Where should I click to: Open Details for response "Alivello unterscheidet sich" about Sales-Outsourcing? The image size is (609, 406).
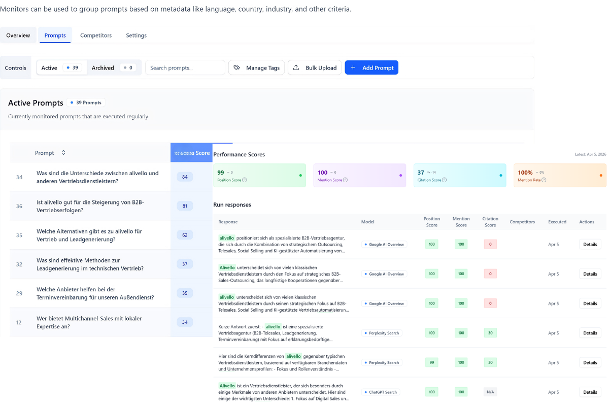click(x=590, y=274)
